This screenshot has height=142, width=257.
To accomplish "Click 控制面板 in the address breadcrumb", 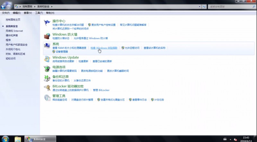I will point(27,6).
